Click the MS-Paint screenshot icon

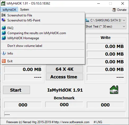coord(4,20)
